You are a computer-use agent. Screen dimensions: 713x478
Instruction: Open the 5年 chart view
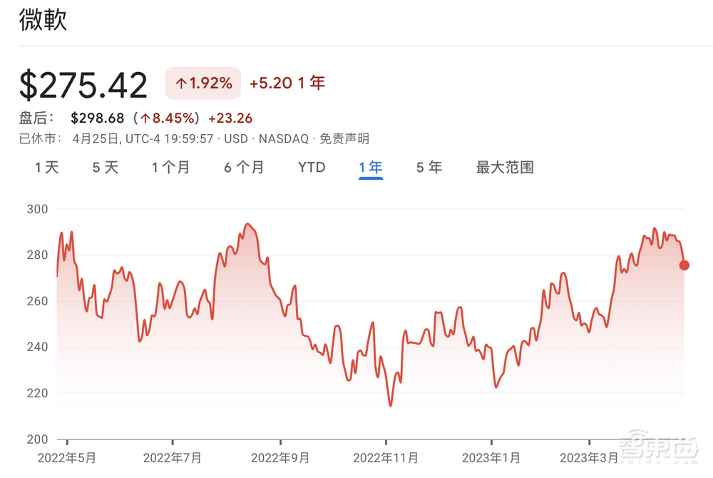[x=428, y=167]
